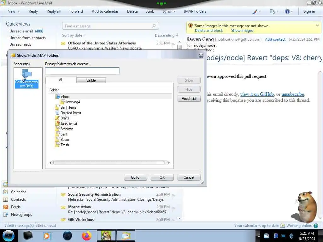The image size is (323, 242).
Task: Click Add contact link
Action: pos(275,39)
